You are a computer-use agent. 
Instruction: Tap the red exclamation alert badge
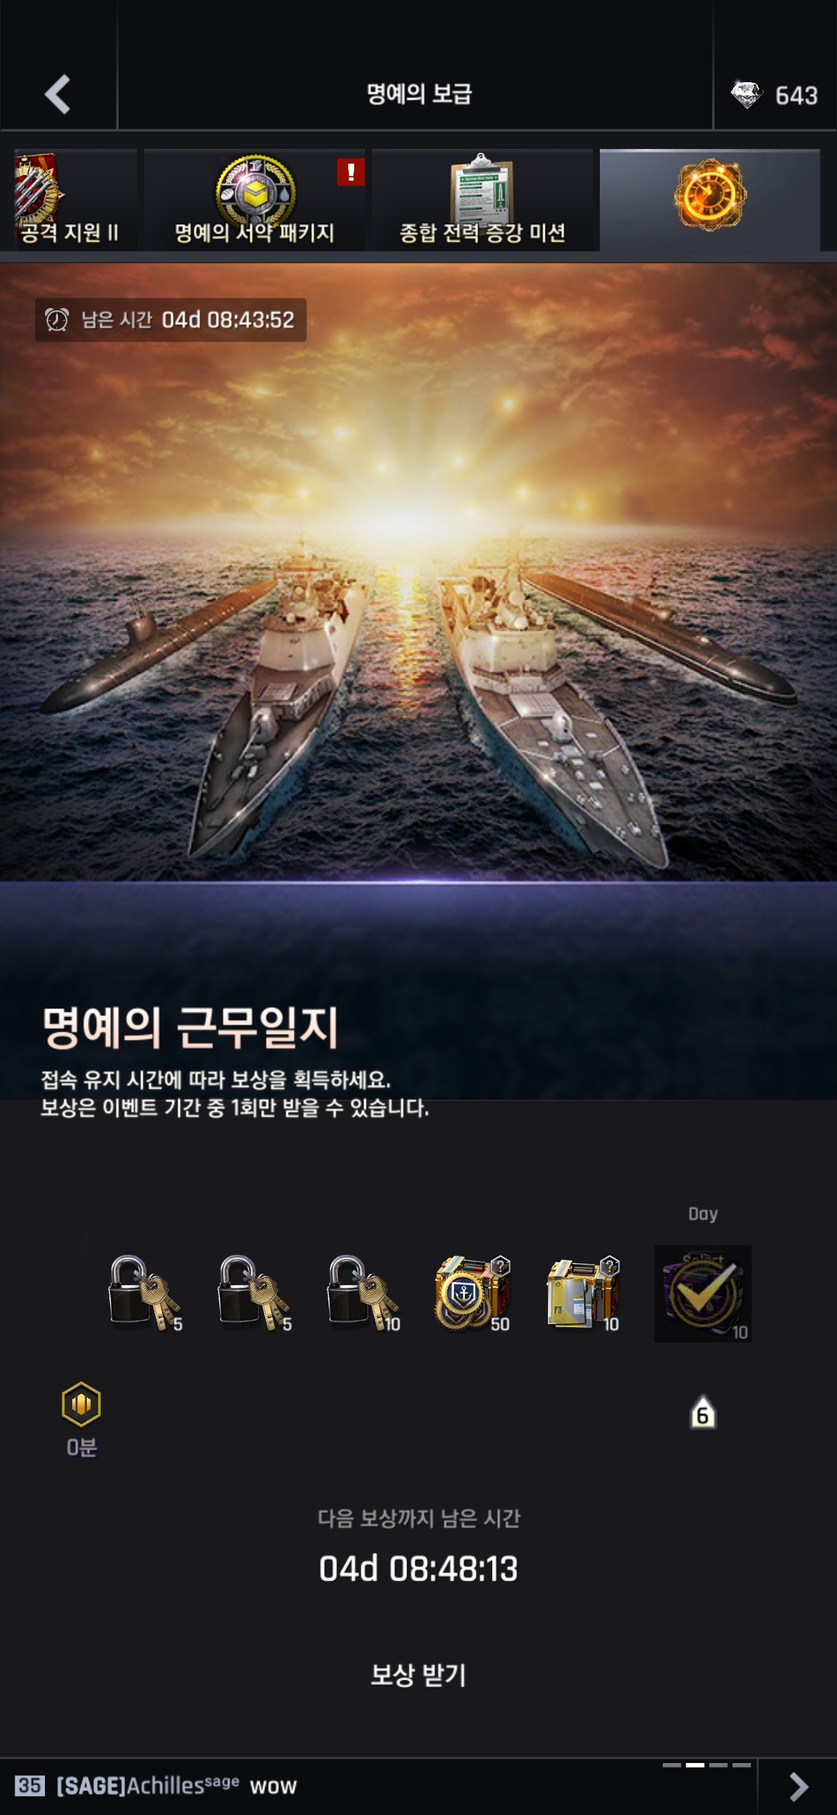pyautogui.click(x=350, y=172)
